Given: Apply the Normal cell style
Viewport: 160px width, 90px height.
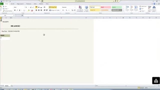Looking at the screenshot, I should point(95,7).
